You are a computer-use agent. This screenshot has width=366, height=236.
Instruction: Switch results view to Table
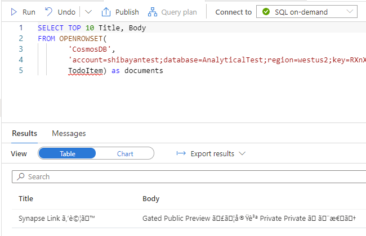(x=67, y=153)
